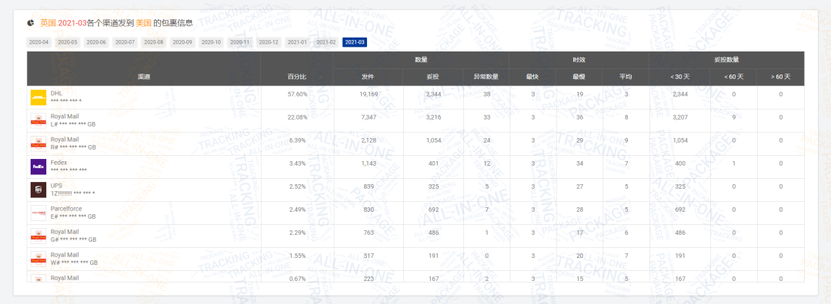Click the 百分比 column header
Screen dimensions: 831x304
tap(297, 78)
